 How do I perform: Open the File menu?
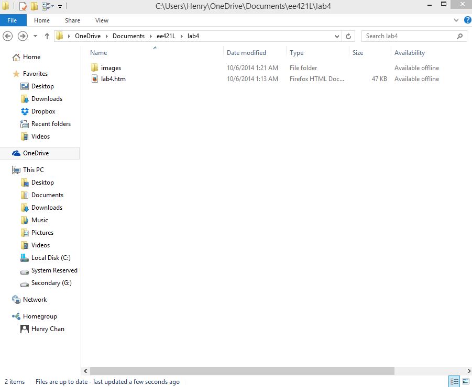13,20
